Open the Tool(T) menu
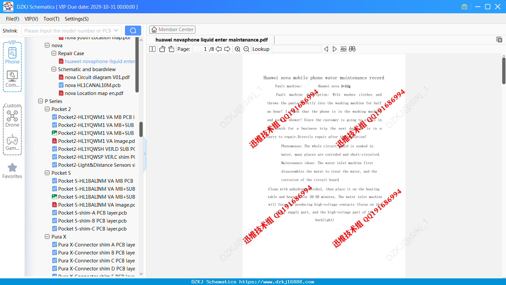The height and width of the screenshot is (285, 506). (51, 19)
